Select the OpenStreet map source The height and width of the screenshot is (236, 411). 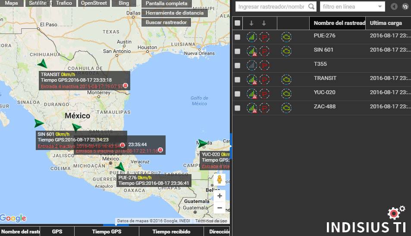point(94,3)
